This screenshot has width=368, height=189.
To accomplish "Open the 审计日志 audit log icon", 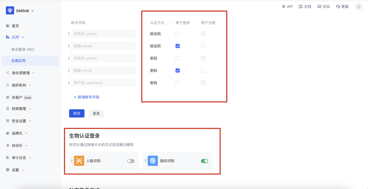I will pos(7,157).
